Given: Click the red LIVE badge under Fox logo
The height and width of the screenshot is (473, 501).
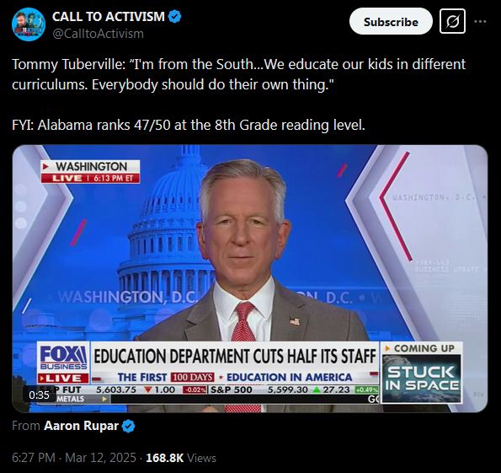Looking at the screenshot, I should 63,379.
